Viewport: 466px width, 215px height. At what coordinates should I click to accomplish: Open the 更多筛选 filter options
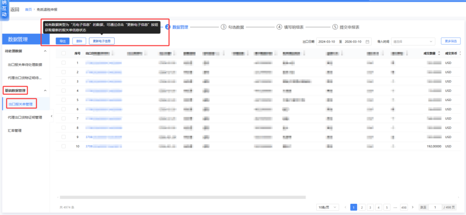(x=450, y=41)
